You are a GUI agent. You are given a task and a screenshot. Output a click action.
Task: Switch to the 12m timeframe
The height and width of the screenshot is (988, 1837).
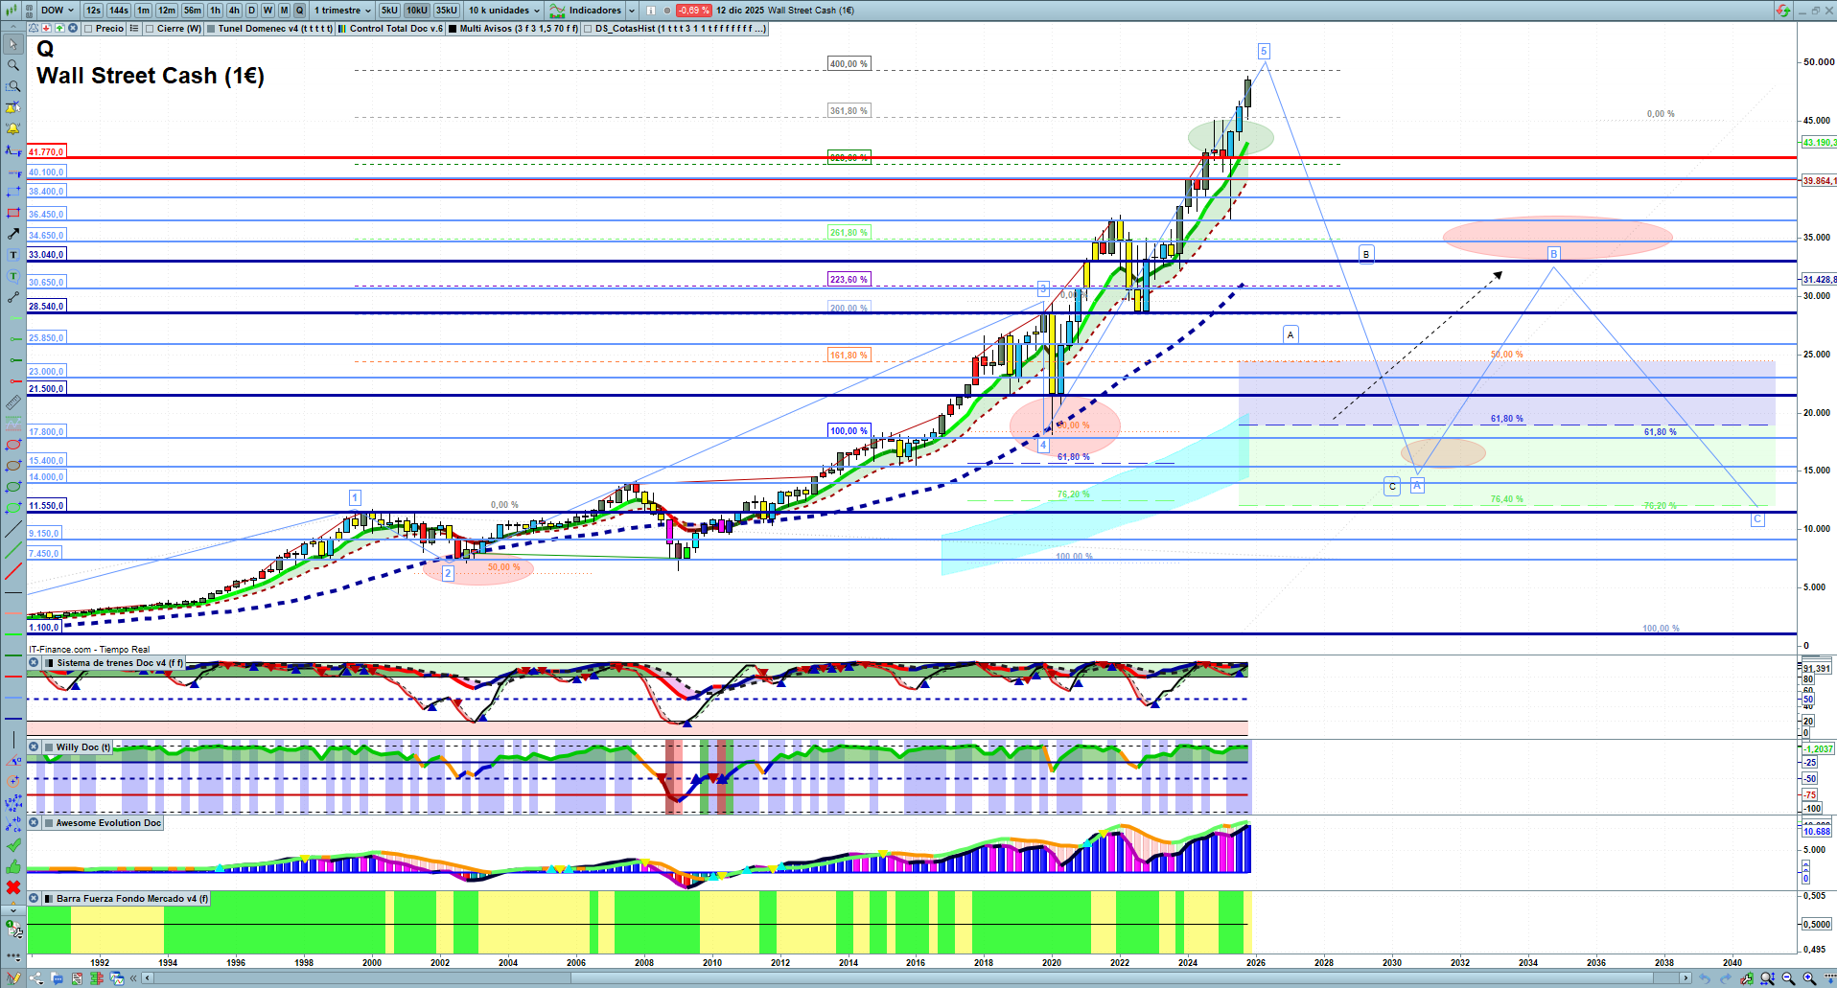[167, 11]
